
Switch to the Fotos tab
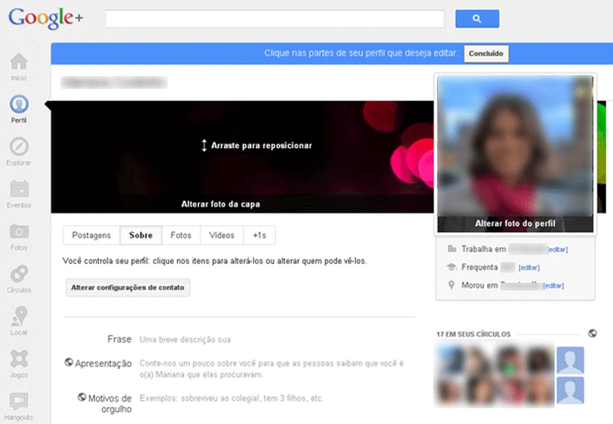click(x=181, y=235)
